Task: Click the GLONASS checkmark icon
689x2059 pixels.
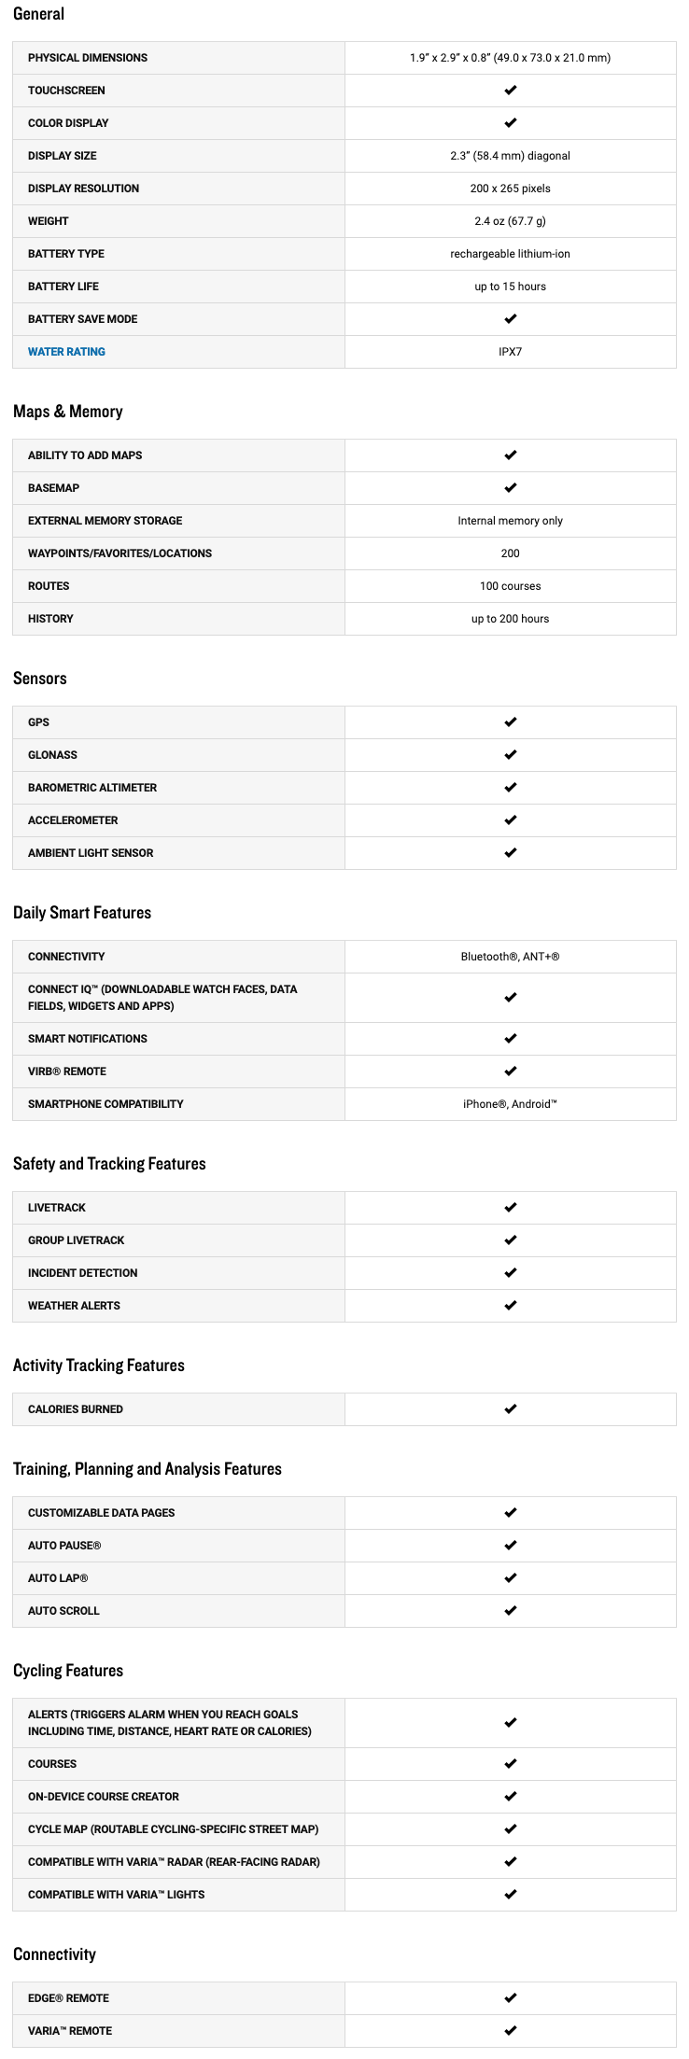Action: point(510,755)
